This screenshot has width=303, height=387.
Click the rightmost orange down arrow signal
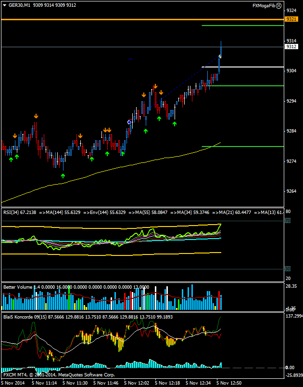point(161,93)
